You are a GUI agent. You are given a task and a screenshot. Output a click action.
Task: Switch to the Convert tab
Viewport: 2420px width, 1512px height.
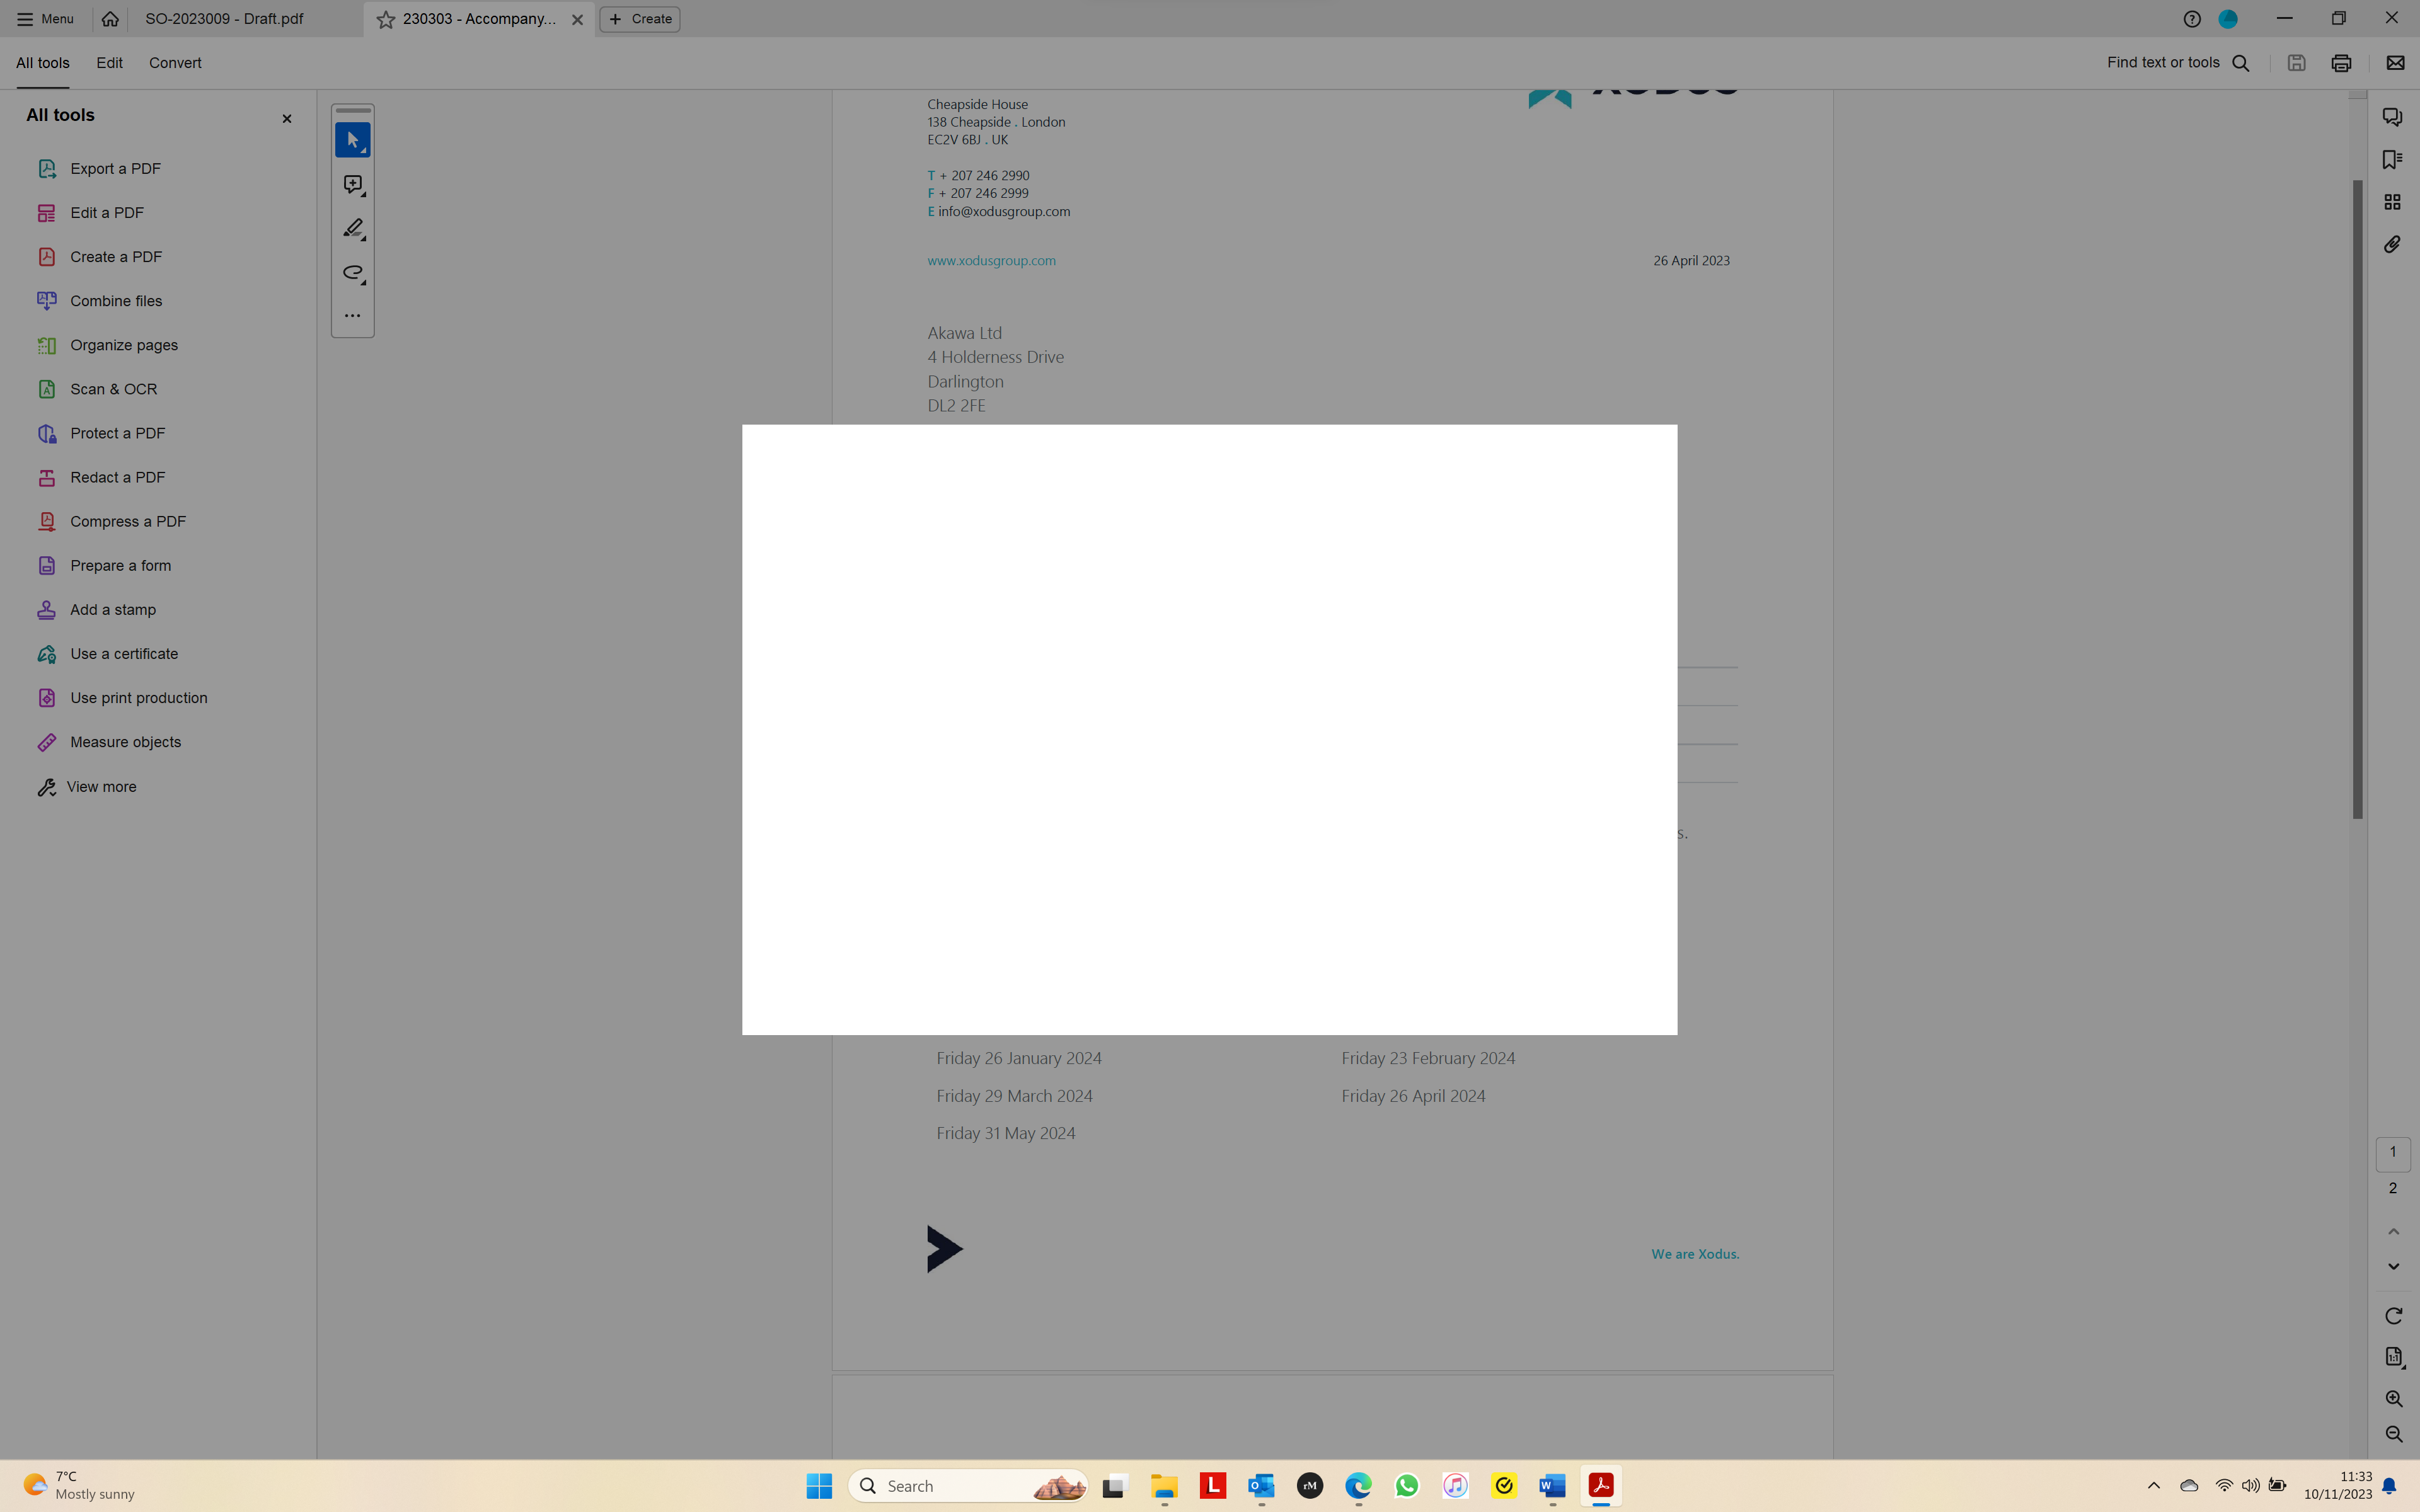point(175,62)
